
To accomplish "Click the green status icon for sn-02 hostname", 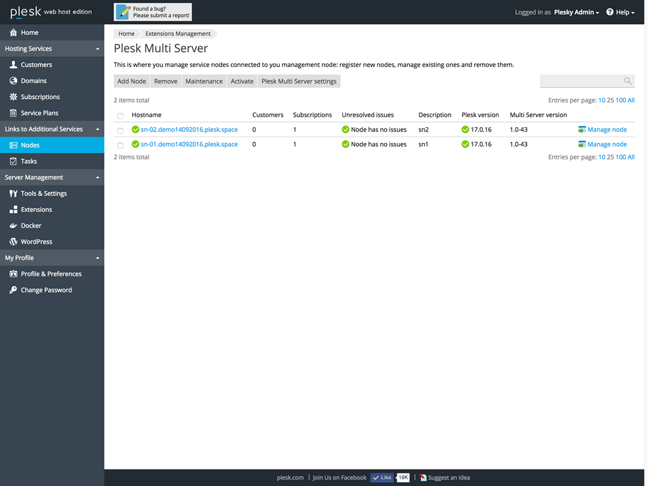I will click(135, 129).
